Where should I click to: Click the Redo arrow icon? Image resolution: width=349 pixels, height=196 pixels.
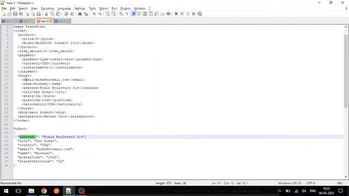[x=72, y=14]
